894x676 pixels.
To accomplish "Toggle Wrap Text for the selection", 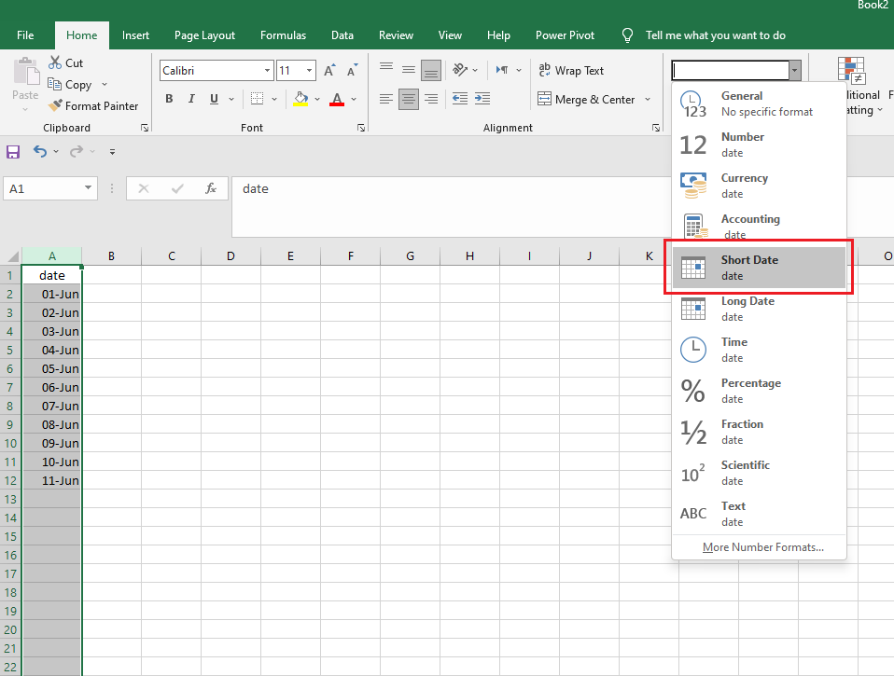I will click(x=571, y=71).
